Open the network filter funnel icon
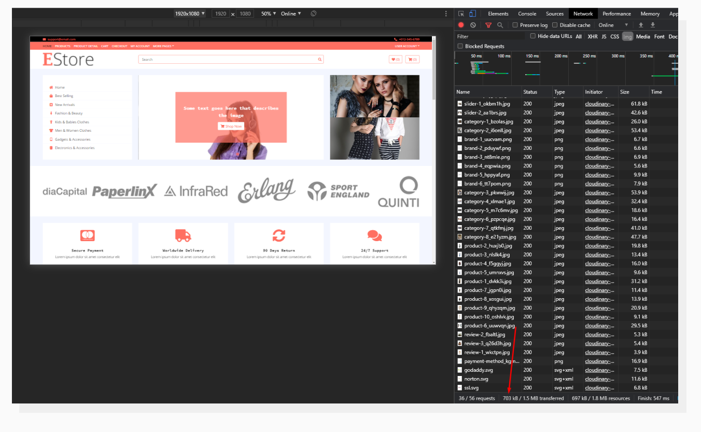Screen dimensions: 701x432 pos(488,25)
